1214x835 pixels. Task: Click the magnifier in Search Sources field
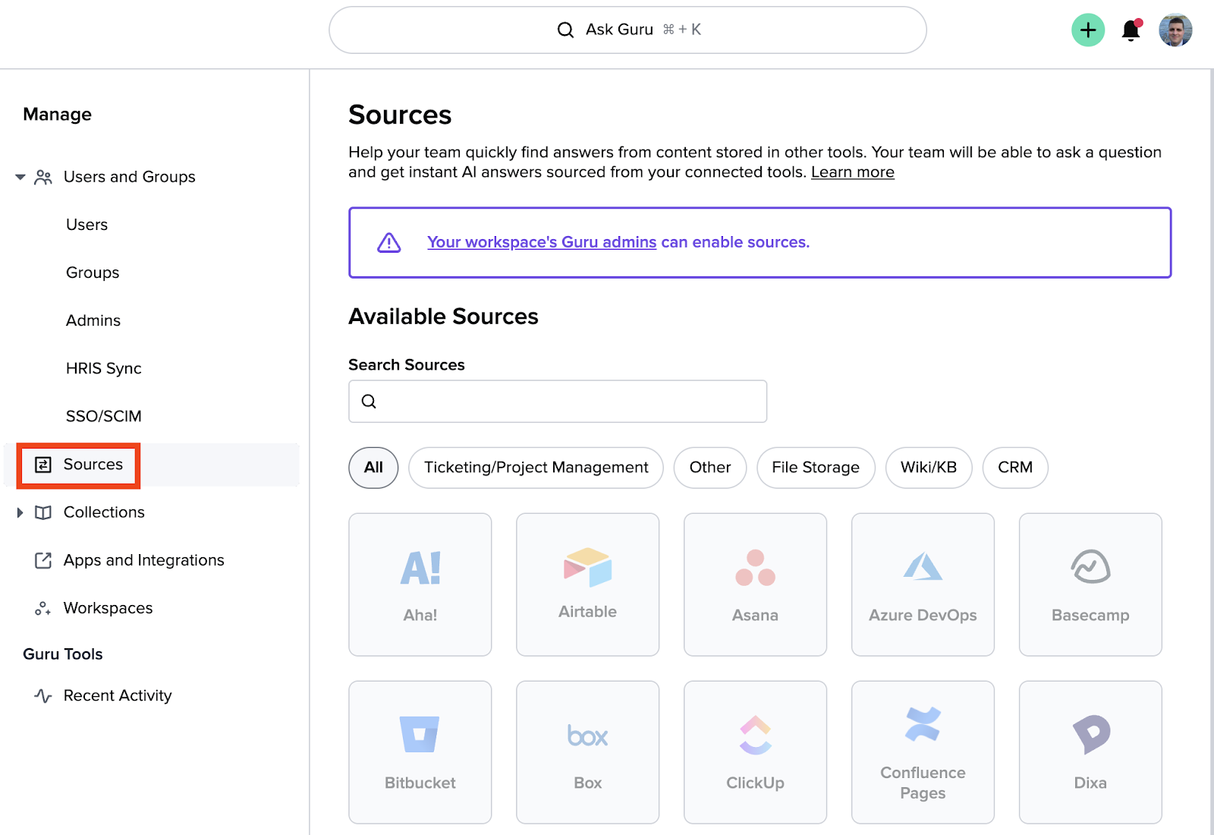click(x=369, y=402)
